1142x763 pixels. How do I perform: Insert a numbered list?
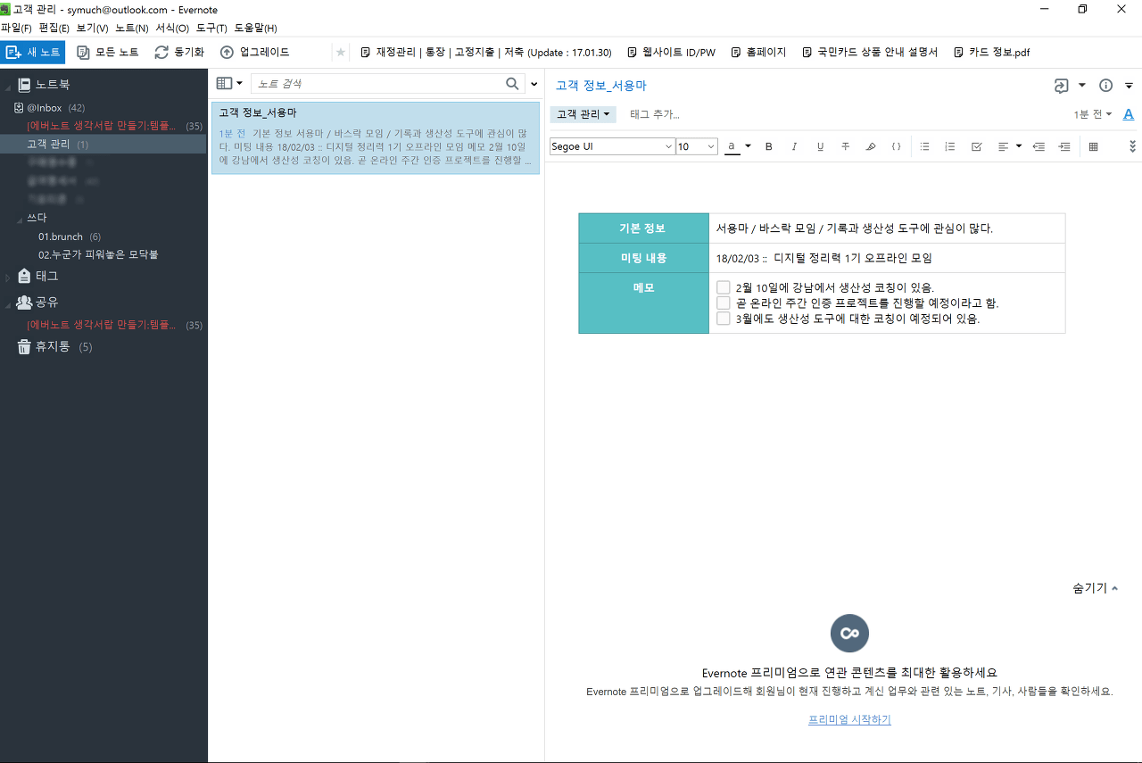click(950, 146)
